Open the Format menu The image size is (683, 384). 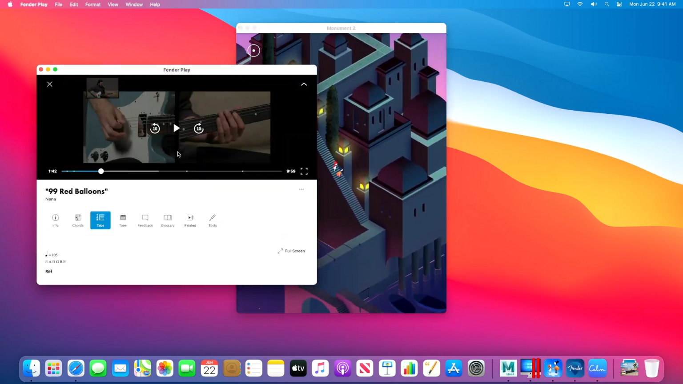tap(93, 4)
